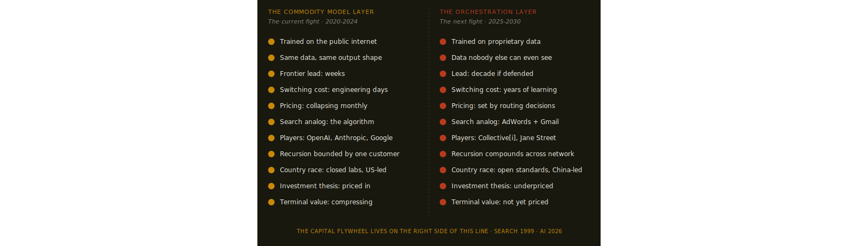The height and width of the screenshot is (246, 858).
Task: Click the orange dot next to Frontier lead: weeks
Action: click(x=271, y=74)
